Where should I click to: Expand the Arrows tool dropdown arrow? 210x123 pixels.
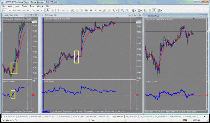[116, 10]
